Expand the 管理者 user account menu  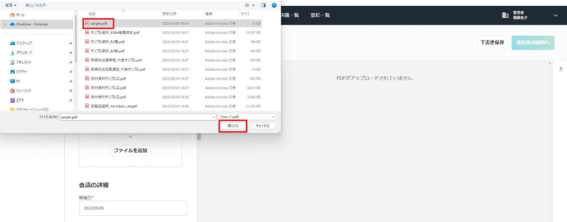(x=555, y=15)
